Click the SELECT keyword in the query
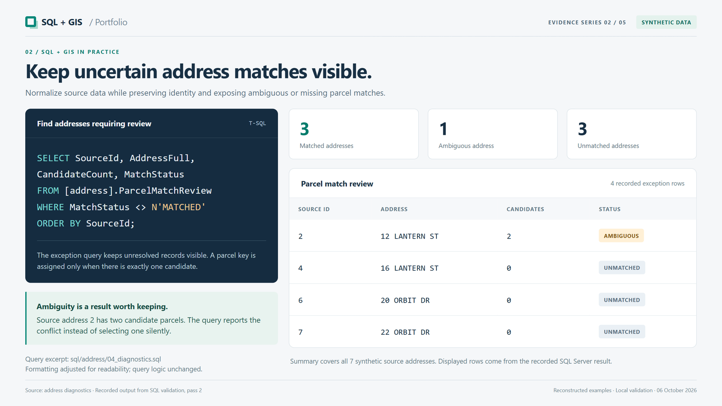Viewport: 722px width, 406px height. [53, 158]
